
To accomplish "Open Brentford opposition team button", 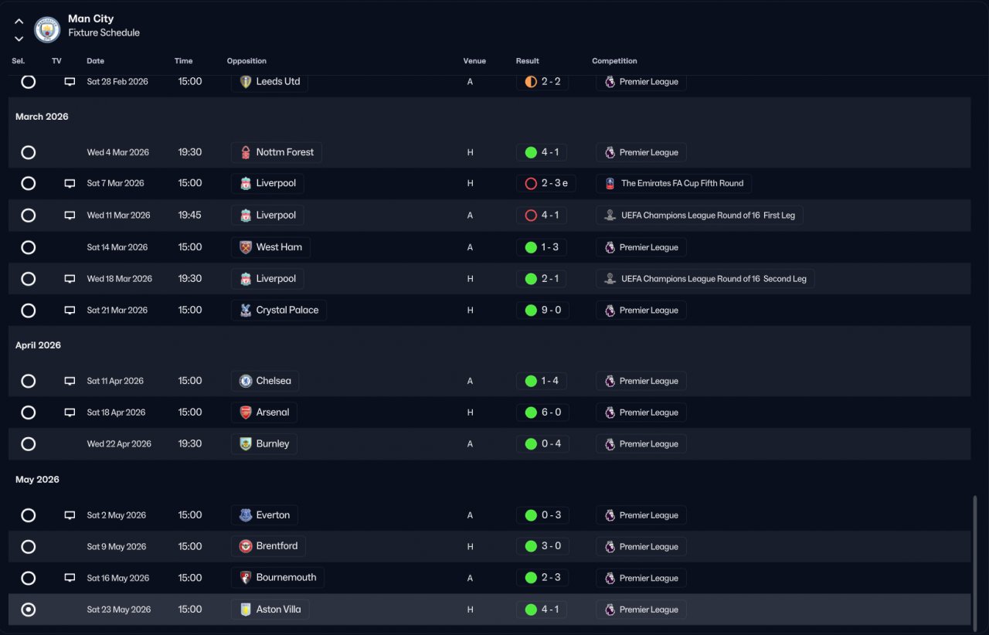I will [268, 546].
